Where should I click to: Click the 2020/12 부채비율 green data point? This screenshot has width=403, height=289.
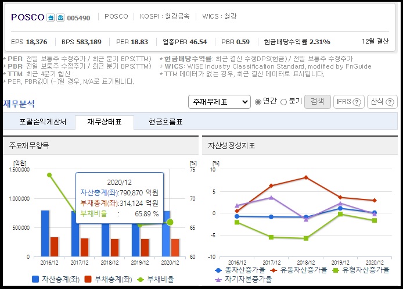[170, 222]
